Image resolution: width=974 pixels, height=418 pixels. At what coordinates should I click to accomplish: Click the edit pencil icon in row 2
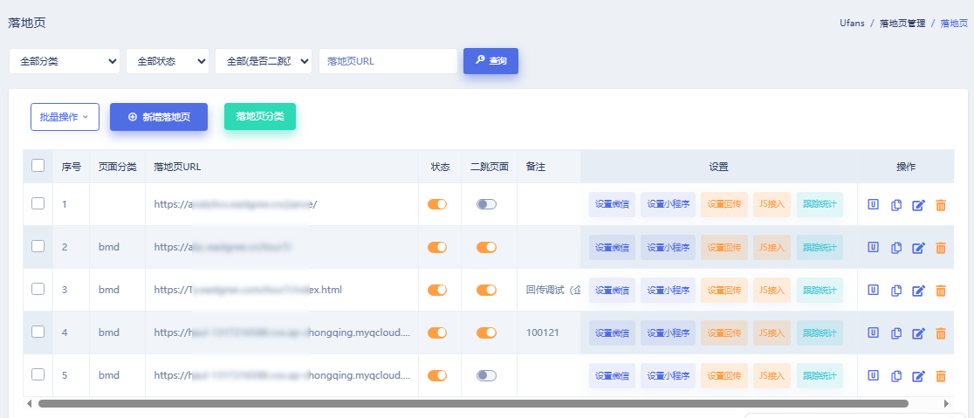click(x=918, y=248)
